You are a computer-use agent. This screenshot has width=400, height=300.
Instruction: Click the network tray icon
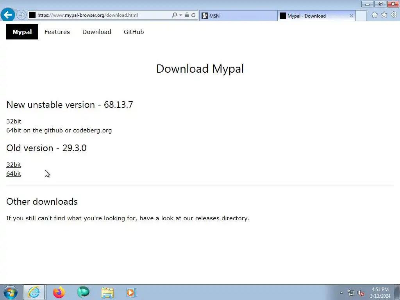pos(351,293)
